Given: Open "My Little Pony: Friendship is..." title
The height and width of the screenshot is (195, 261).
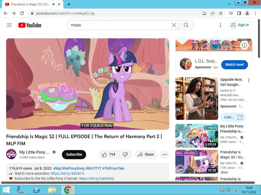Looking at the screenshot, I should tap(232, 129).
